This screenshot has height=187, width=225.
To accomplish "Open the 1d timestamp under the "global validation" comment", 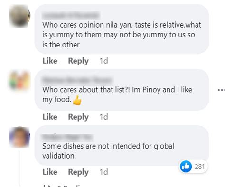I will pyautogui.click(x=104, y=172).
